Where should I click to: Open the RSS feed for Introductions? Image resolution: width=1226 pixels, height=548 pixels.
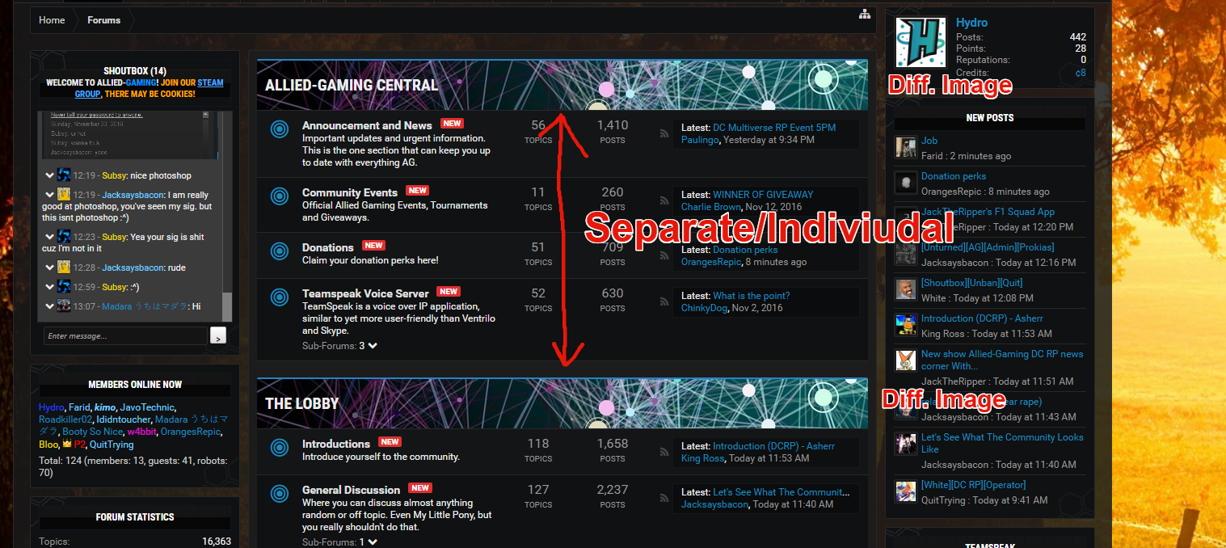pyautogui.click(x=664, y=451)
